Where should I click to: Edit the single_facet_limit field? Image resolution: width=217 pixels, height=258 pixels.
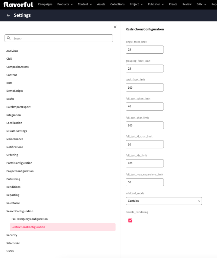(x=145, y=49)
